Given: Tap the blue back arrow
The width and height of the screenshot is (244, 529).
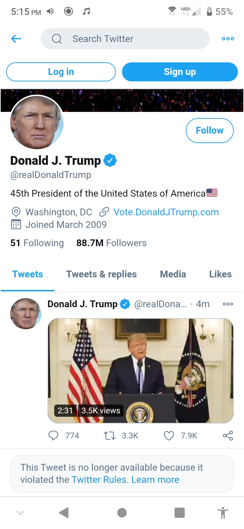Looking at the screenshot, I should (x=16, y=39).
